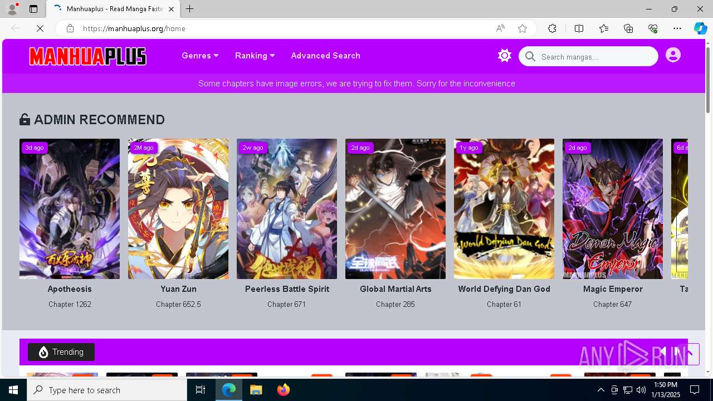713x401 pixels.
Task: Open Chapter 671 link
Action: 287,304
